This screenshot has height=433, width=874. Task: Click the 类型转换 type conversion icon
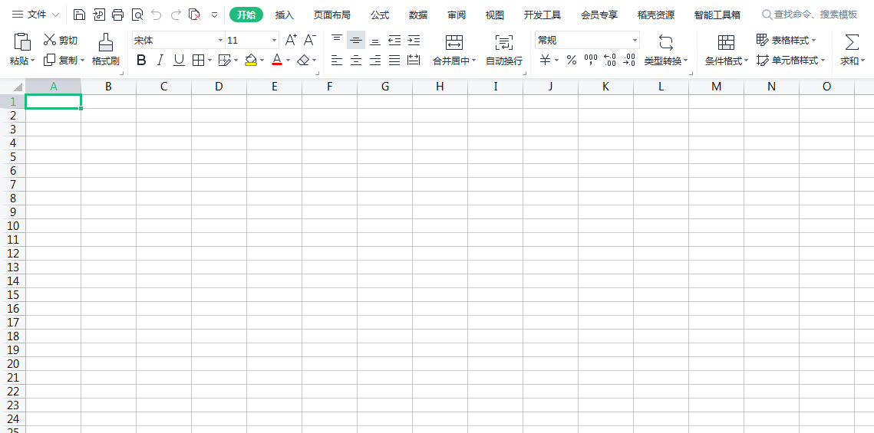(666, 41)
